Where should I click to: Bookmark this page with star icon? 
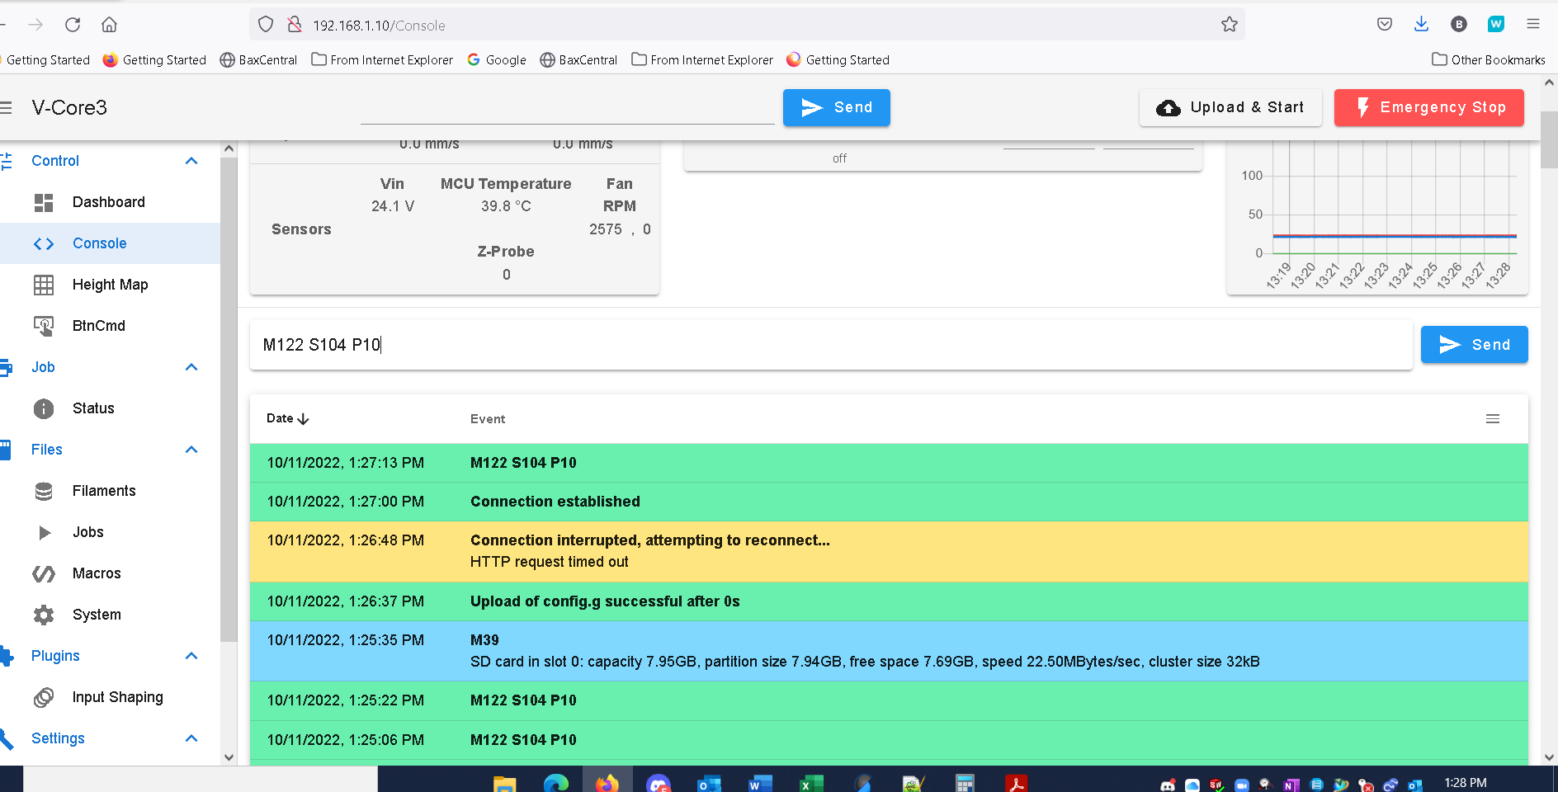pos(1230,25)
